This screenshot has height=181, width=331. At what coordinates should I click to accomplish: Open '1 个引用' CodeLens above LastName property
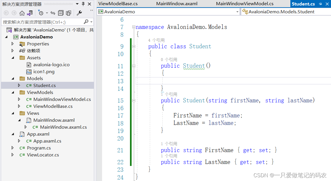coord(169,156)
